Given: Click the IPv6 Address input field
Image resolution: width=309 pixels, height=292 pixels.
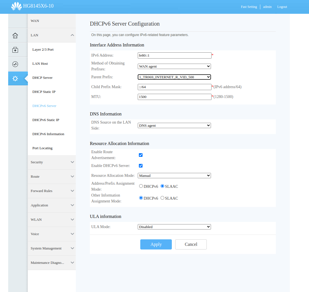Looking at the screenshot, I should pyautogui.click(x=174, y=55).
